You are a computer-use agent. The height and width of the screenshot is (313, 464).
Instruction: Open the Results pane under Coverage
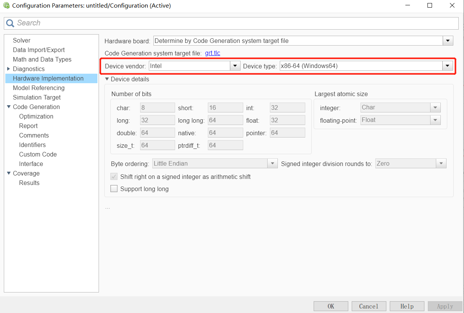(x=29, y=183)
